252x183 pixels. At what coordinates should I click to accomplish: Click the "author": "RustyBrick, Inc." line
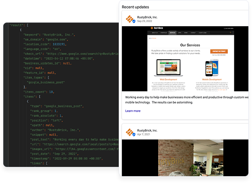[55, 130]
